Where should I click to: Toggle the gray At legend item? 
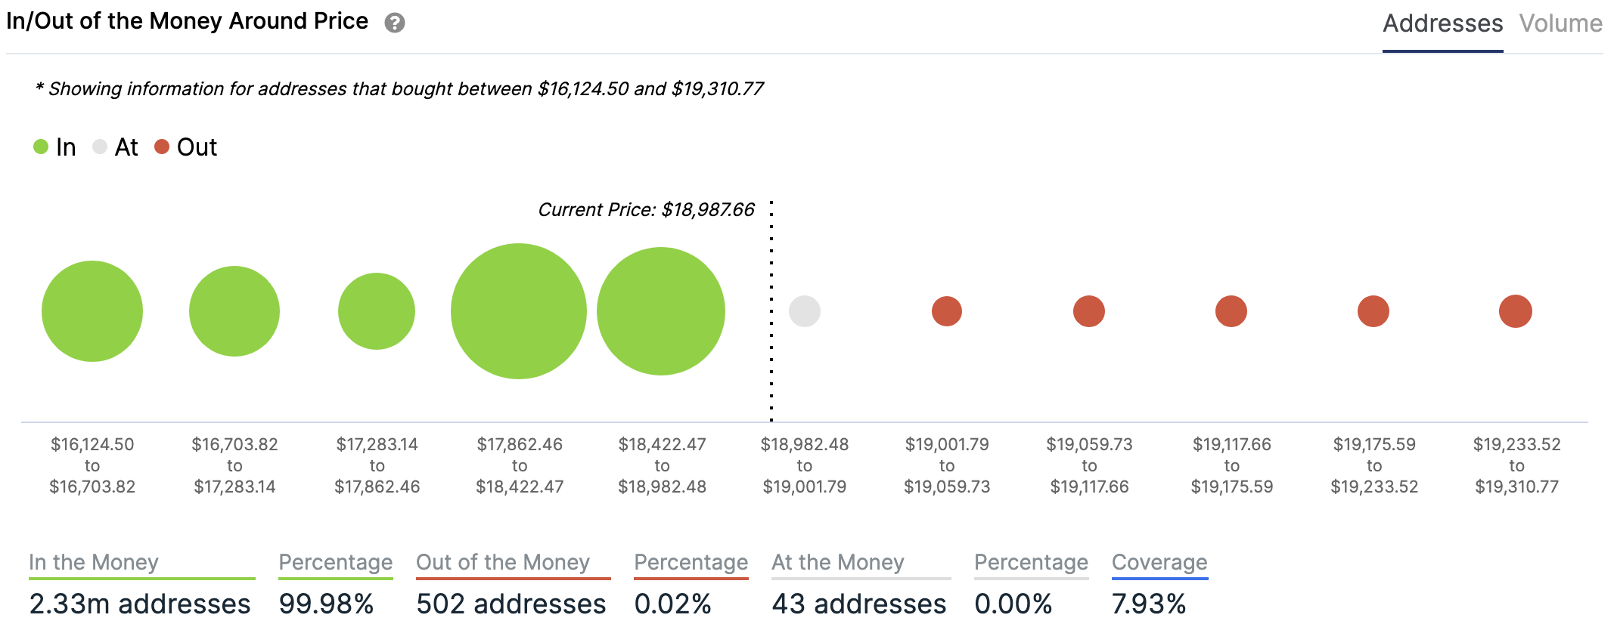click(x=116, y=147)
